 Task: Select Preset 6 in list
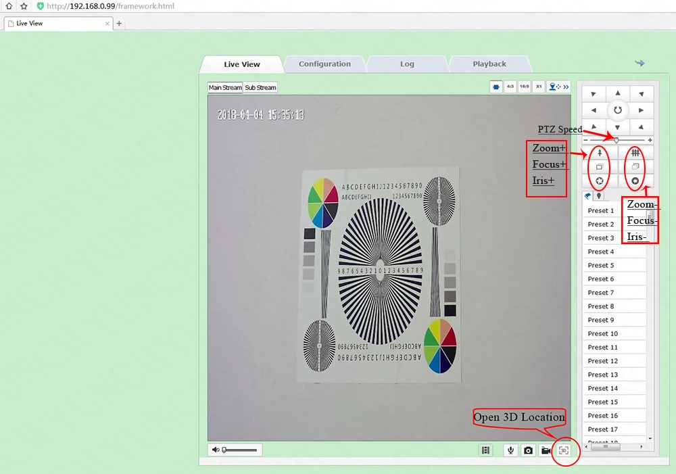[x=614, y=279]
